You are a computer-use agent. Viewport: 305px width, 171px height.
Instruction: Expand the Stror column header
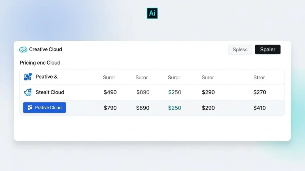(x=259, y=77)
